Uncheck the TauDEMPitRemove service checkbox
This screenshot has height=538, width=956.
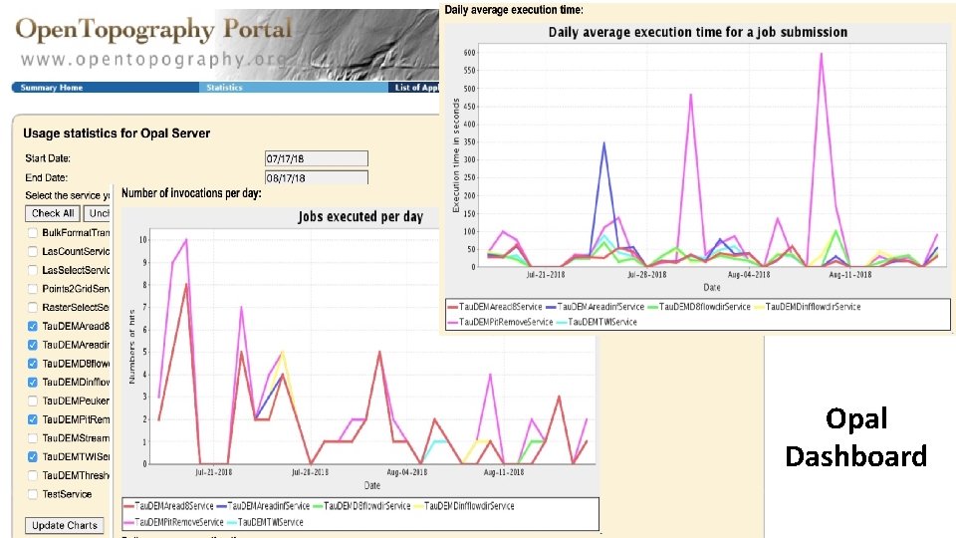click(x=33, y=419)
